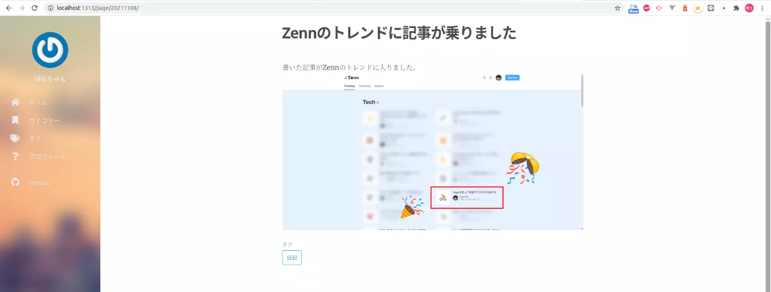Viewport: 771px width, 292px height.
Task: Click the address bar URL field
Action: click(330, 8)
